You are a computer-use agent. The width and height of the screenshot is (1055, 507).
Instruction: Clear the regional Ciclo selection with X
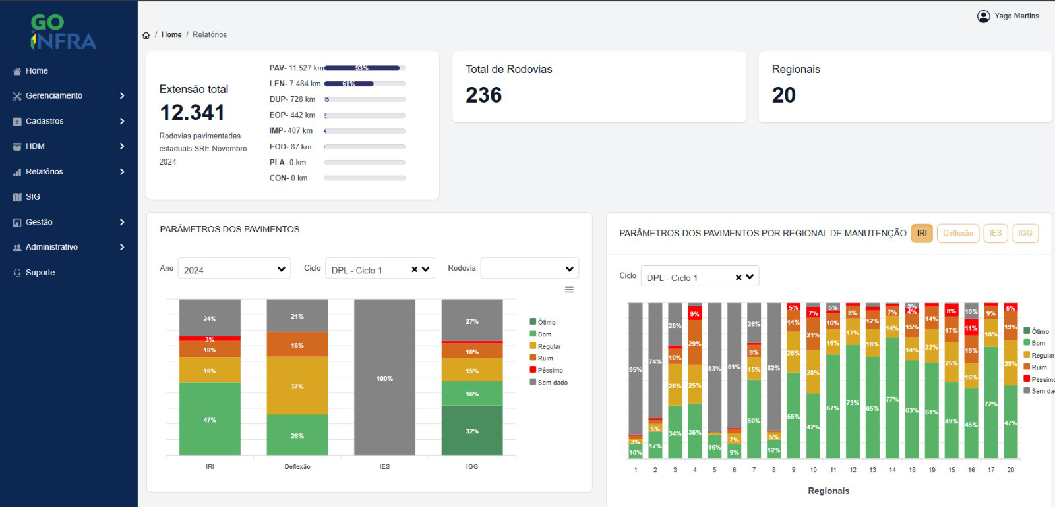tap(738, 277)
